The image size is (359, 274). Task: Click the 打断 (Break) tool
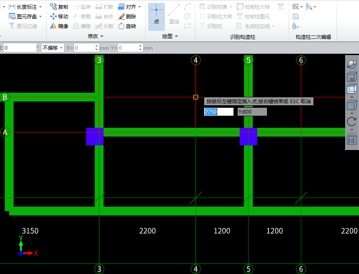pyautogui.click(x=104, y=7)
